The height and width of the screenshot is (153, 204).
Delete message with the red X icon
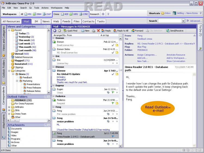click(x=98, y=31)
